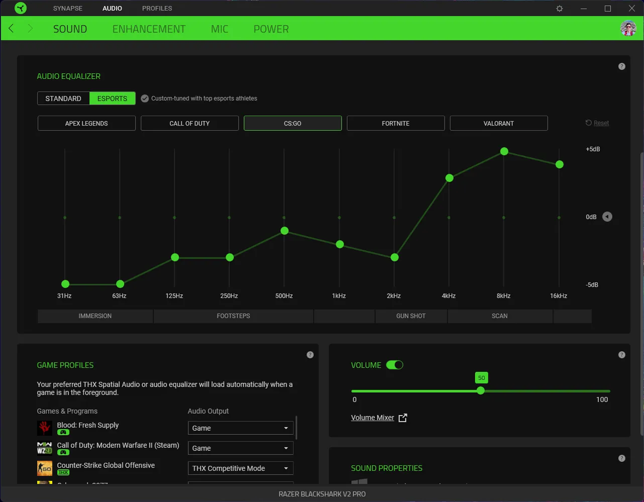The image size is (644, 502).
Task: Open help for Game Profiles panel
Action: [x=310, y=355]
